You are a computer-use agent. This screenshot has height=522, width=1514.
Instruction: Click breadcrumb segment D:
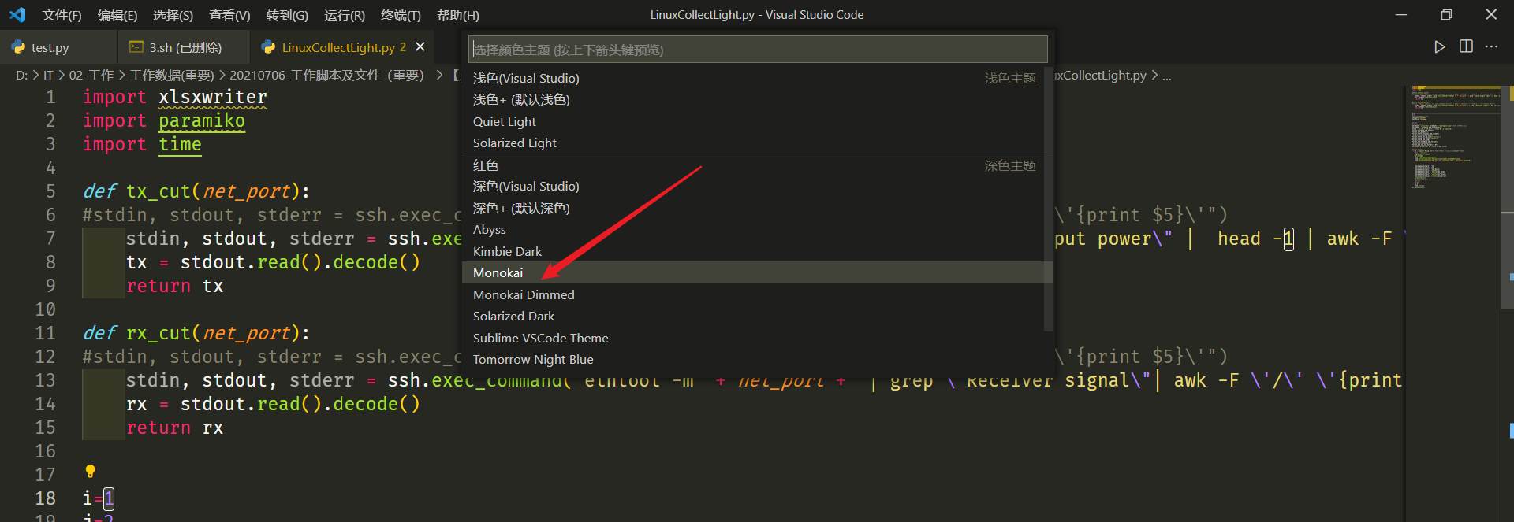[22, 76]
